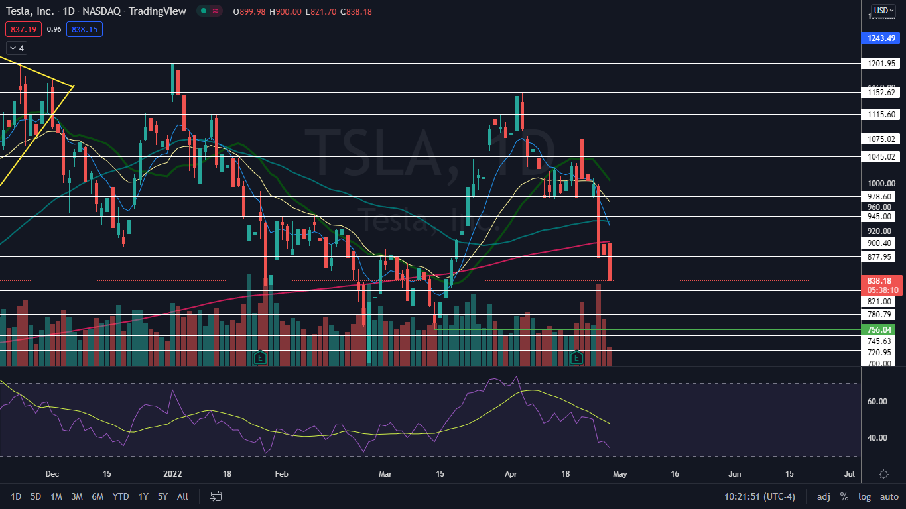Click the 920.00 price scale label
The height and width of the screenshot is (509, 906).
879,231
